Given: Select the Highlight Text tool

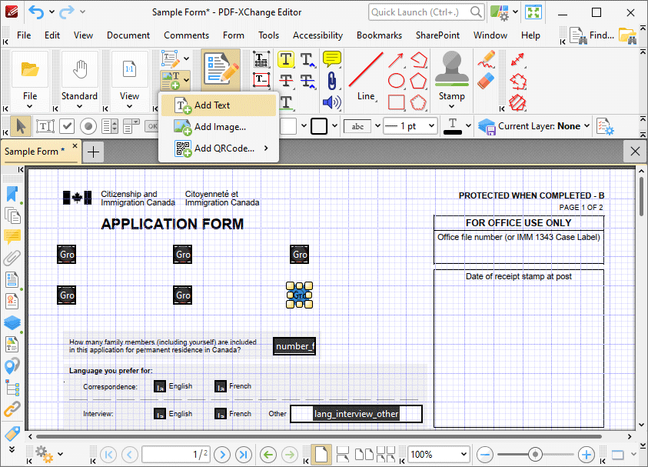Looking at the screenshot, I should point(286,60).
